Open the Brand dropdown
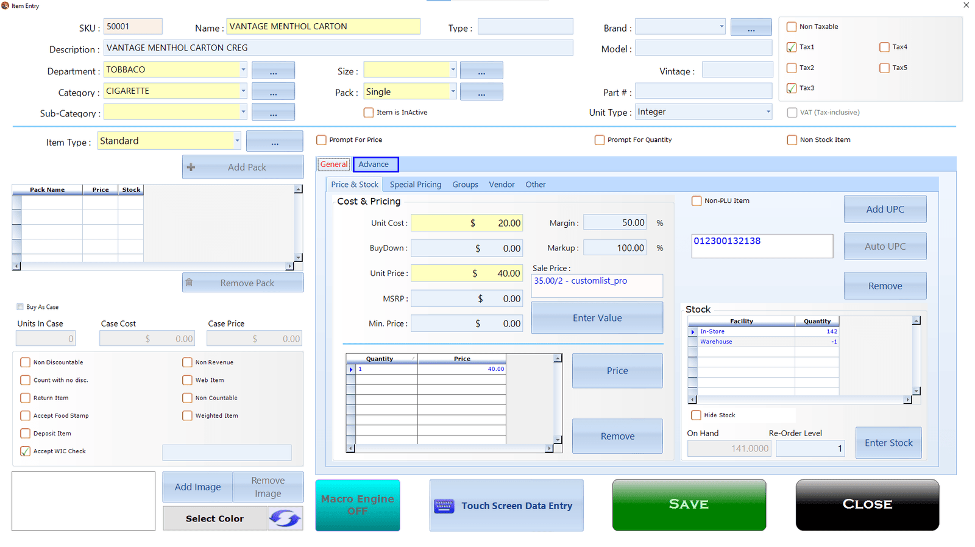 point(721,26)
